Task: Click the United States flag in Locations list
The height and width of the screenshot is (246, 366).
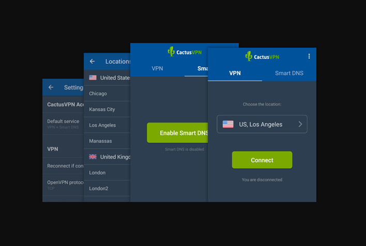Action: pos(93,77)
